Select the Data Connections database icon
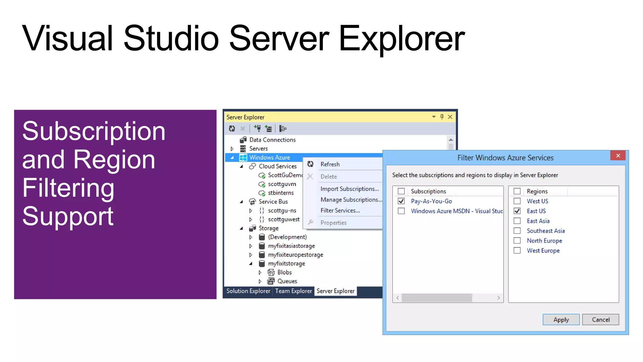This screenshot has width=643, height=362. pos(243,140)
